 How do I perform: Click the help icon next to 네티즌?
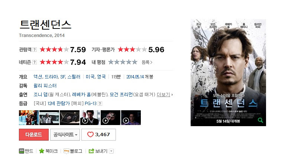pyautogui.click(x=35, y=62)
